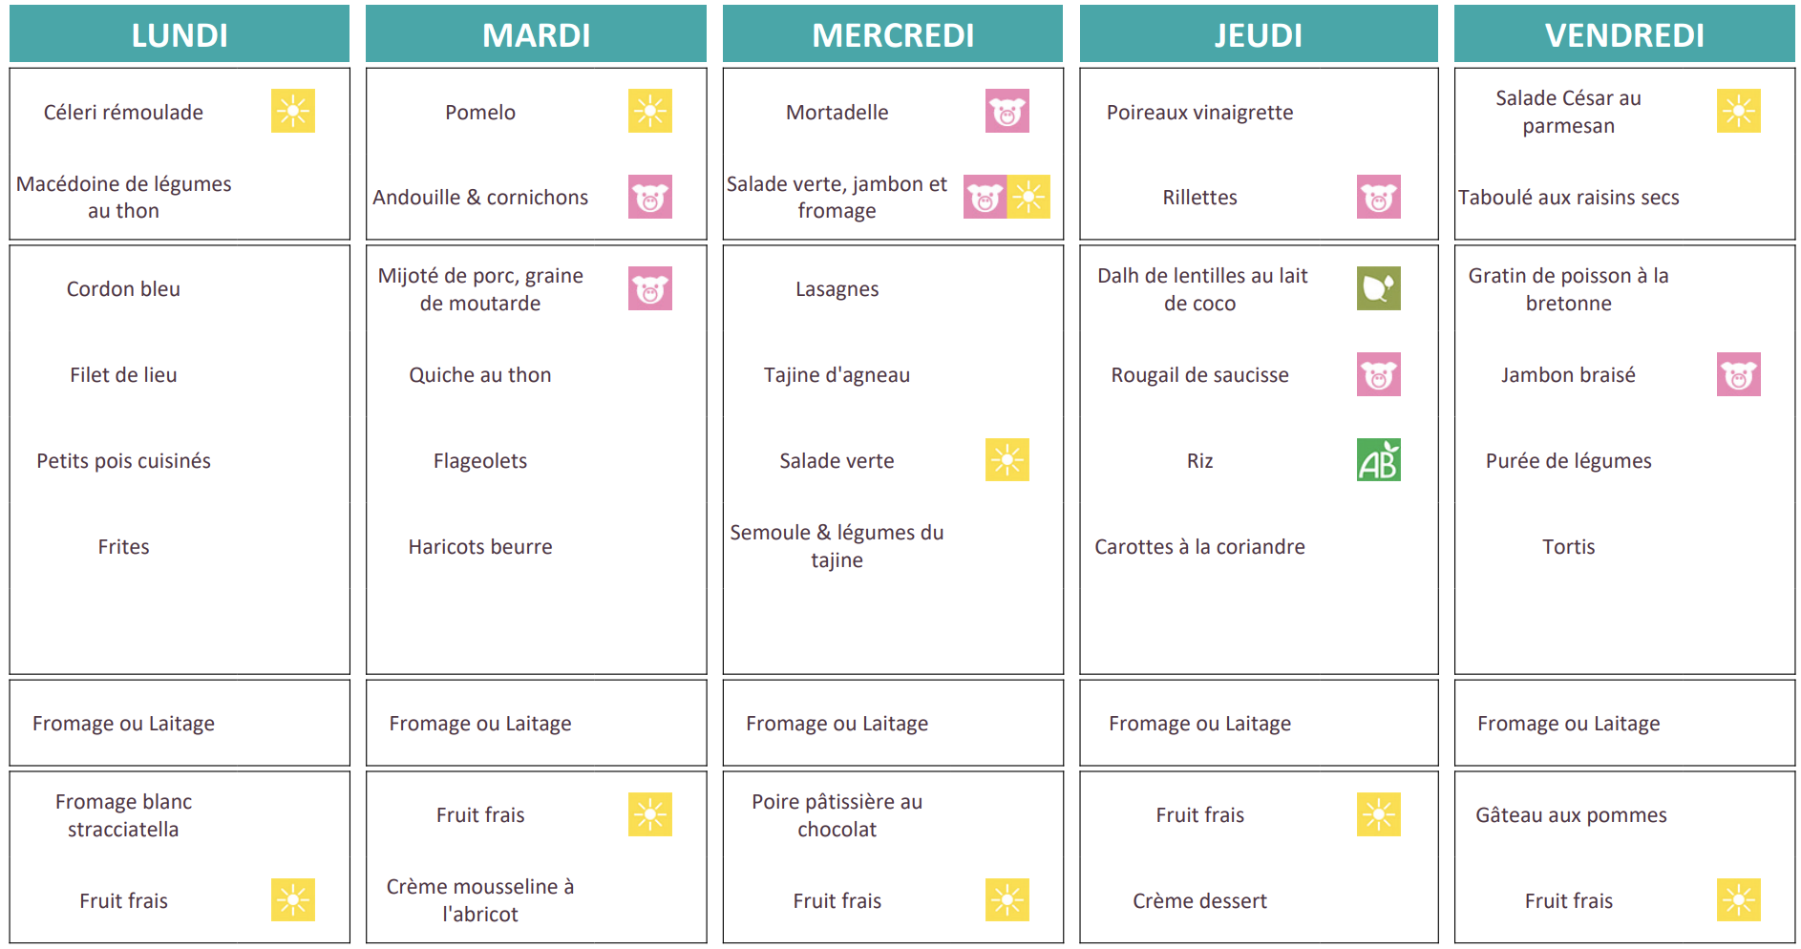Select the green leaf icon beside Dalh de lentilles
This screenshot has height=949, width=1801.
(1378, 288)
